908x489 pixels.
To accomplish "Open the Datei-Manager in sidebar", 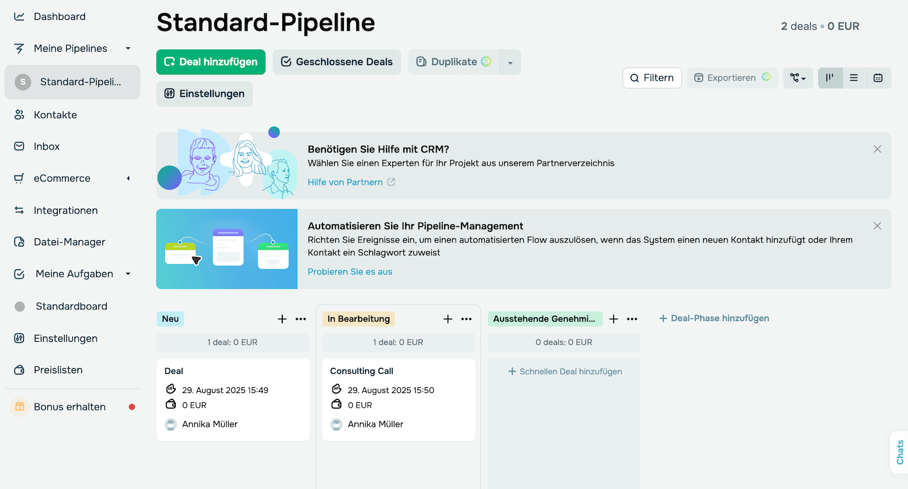I will click(69, 242).
